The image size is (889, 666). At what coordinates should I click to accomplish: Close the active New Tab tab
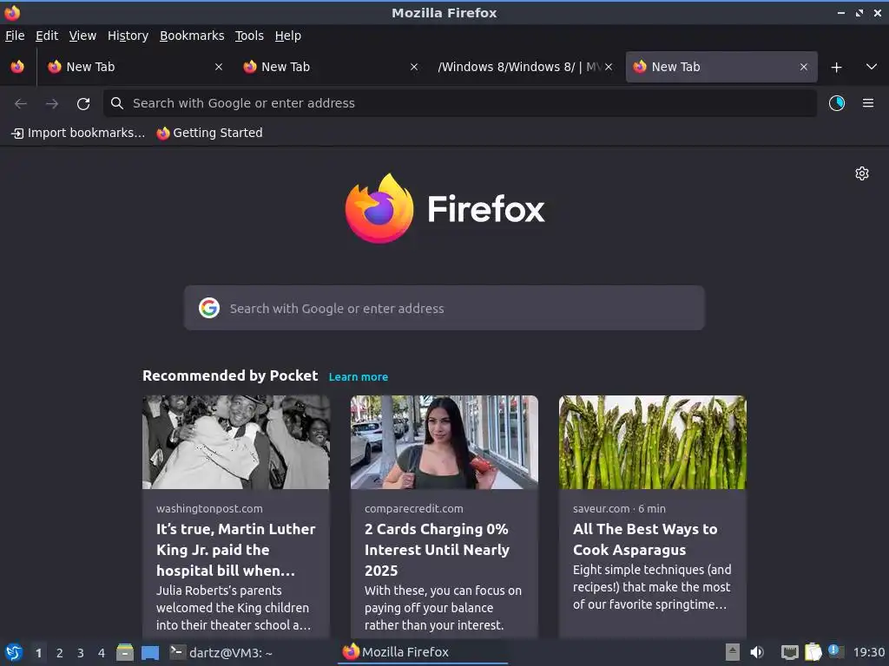(803, 67)
